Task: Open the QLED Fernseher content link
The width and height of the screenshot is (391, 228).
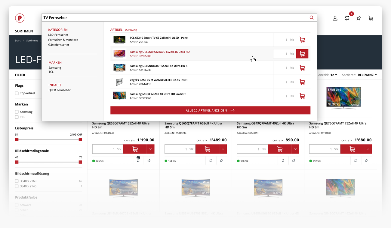Action: click(x=60, y=90)
